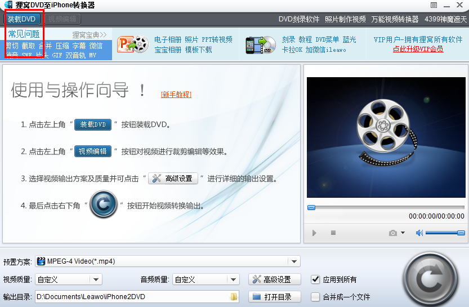469x307 pixels.
Task: Click the 装载DVD toolbar button
Action: [x=22, y=19]
